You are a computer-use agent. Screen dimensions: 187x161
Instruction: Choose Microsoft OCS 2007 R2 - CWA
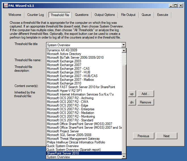tap(84, 102)
